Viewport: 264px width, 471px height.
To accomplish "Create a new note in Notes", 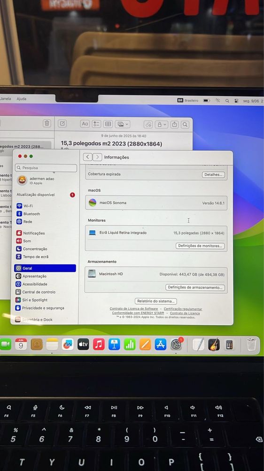I will [62, 124].
